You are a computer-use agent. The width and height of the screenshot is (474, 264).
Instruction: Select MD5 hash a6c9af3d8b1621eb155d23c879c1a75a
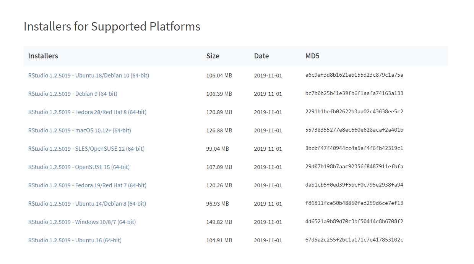[x=354, y=75]
